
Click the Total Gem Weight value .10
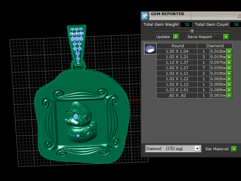pos(186,25)
